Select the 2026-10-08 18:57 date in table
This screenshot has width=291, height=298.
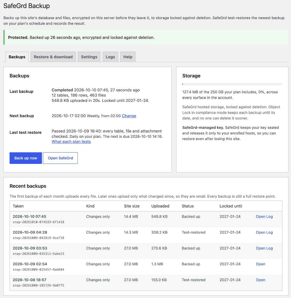point(30,280)
